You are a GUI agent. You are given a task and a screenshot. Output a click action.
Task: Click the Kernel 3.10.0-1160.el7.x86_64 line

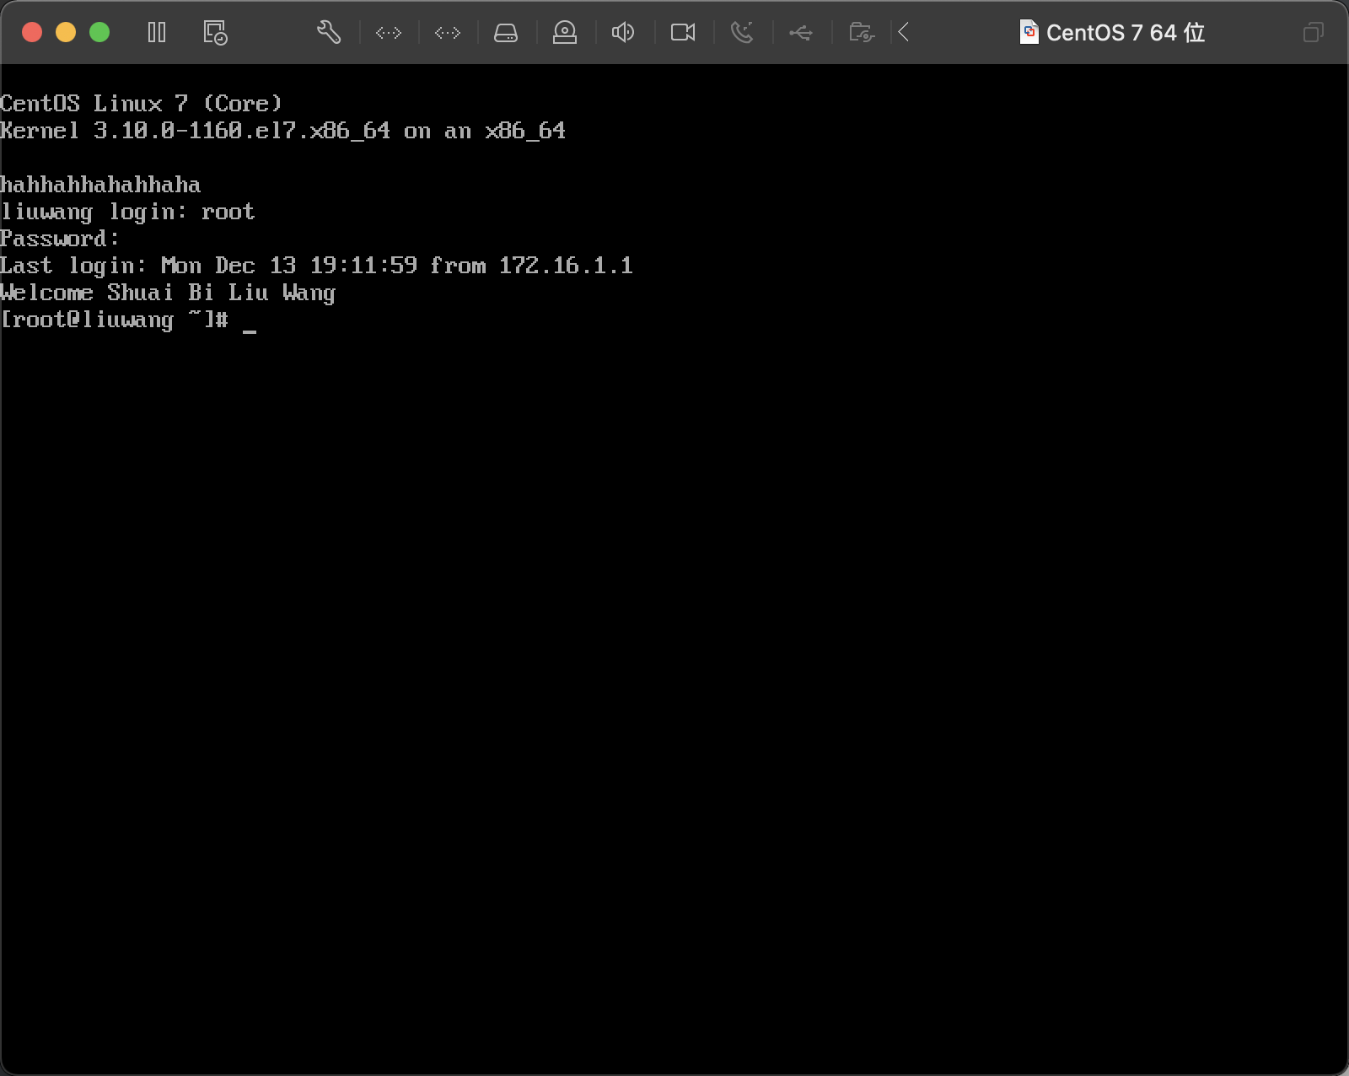pyautogui.click(x=282, y=131)
